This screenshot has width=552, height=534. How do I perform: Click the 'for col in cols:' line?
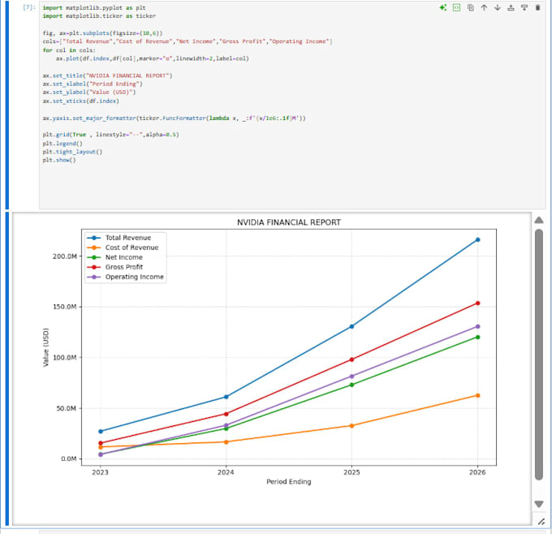pyautogui.click(x=69, y=50)
